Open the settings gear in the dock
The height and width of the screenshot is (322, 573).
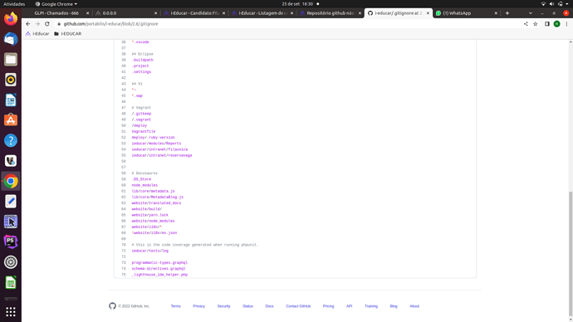(11, 262)
